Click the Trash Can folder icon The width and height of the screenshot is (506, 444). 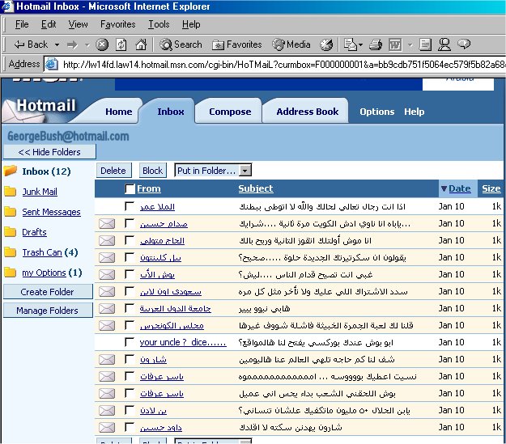pyautogui.click(x=11, y=252)
